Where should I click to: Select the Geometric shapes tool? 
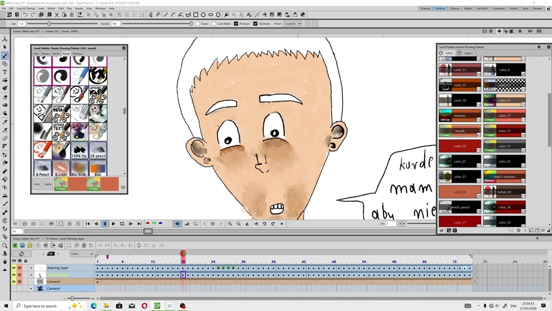[x=5, y=64]
